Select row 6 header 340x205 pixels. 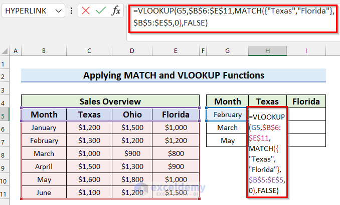tap(5, 127)
